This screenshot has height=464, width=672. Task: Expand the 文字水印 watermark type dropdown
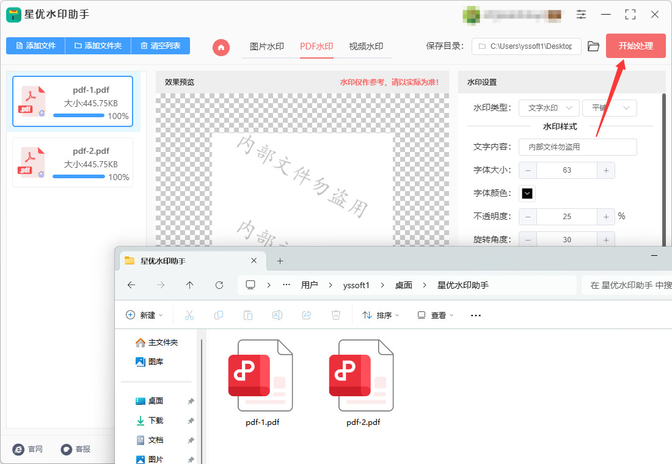click(549, 108)
